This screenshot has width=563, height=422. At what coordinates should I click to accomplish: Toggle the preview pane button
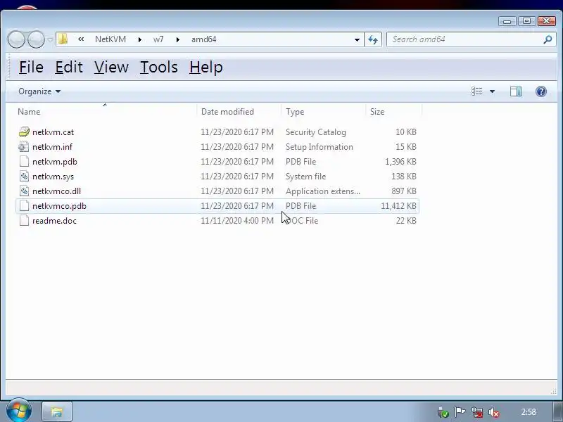(516, 91)
